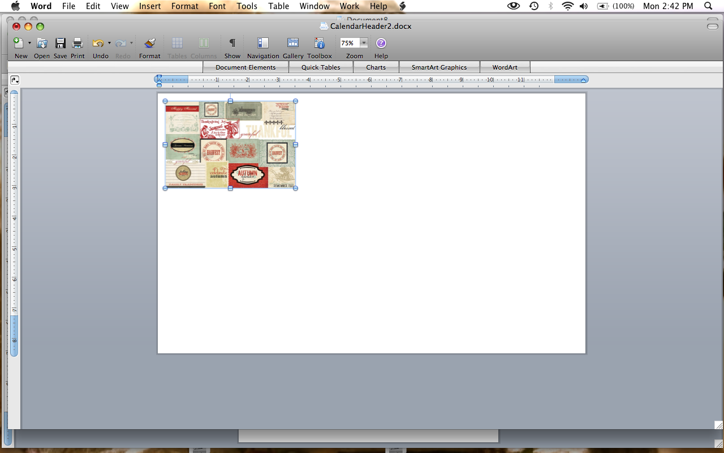Open the Time Machine menu bar icon

[534, 6]
